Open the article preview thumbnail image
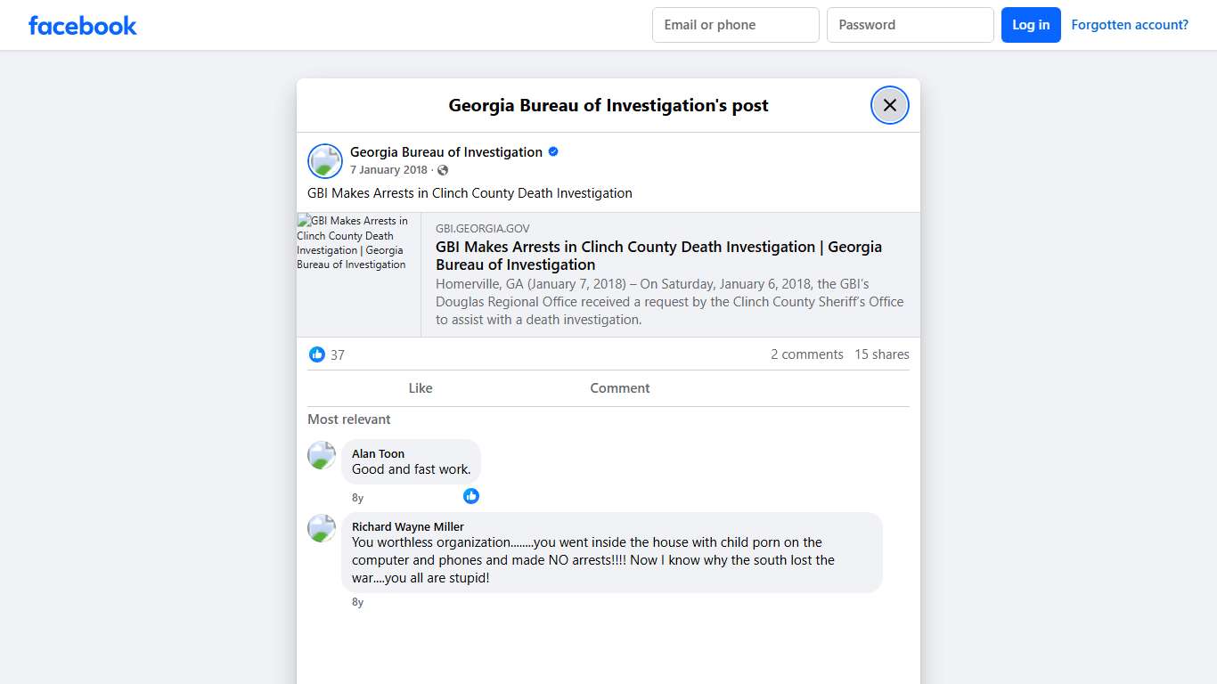The height and width of the screenshot is (684, 1217). tap(358, 274)
